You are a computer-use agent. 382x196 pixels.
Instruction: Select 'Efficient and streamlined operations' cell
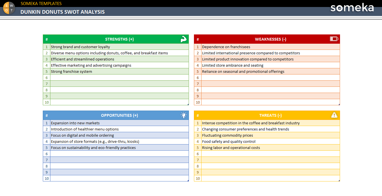point(119,59)
